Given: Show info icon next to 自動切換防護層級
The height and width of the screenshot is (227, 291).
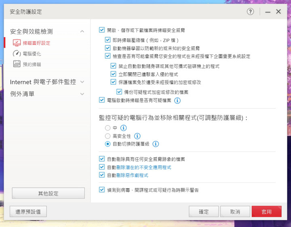Looking at the screenshot, I should [x=156, y=144].
